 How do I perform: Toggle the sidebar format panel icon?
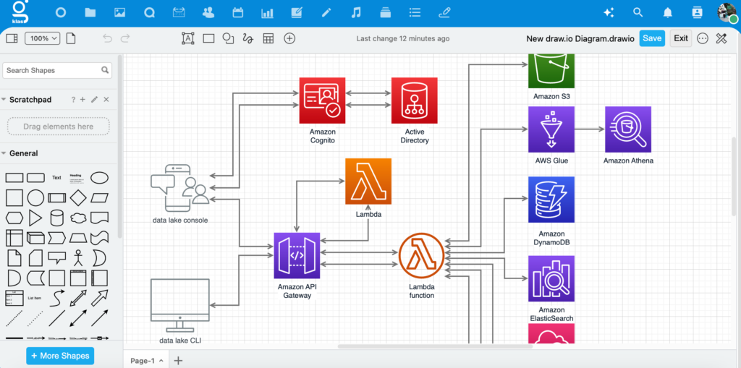(x=12, y=38)
